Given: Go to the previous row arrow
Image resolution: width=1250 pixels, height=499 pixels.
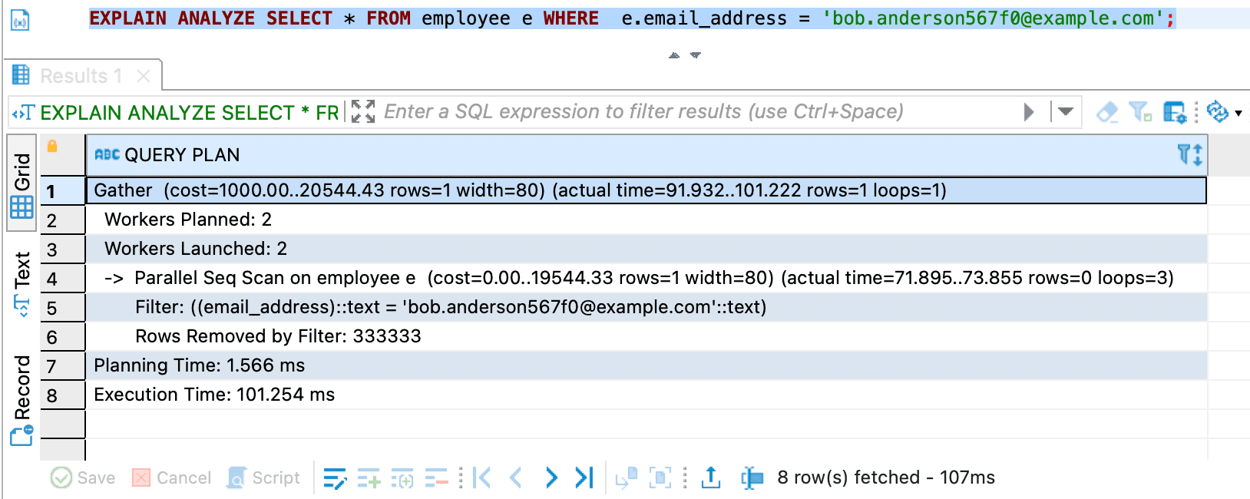Looking at the screenshot, I should pyautogui.click(x=516, y=478).
